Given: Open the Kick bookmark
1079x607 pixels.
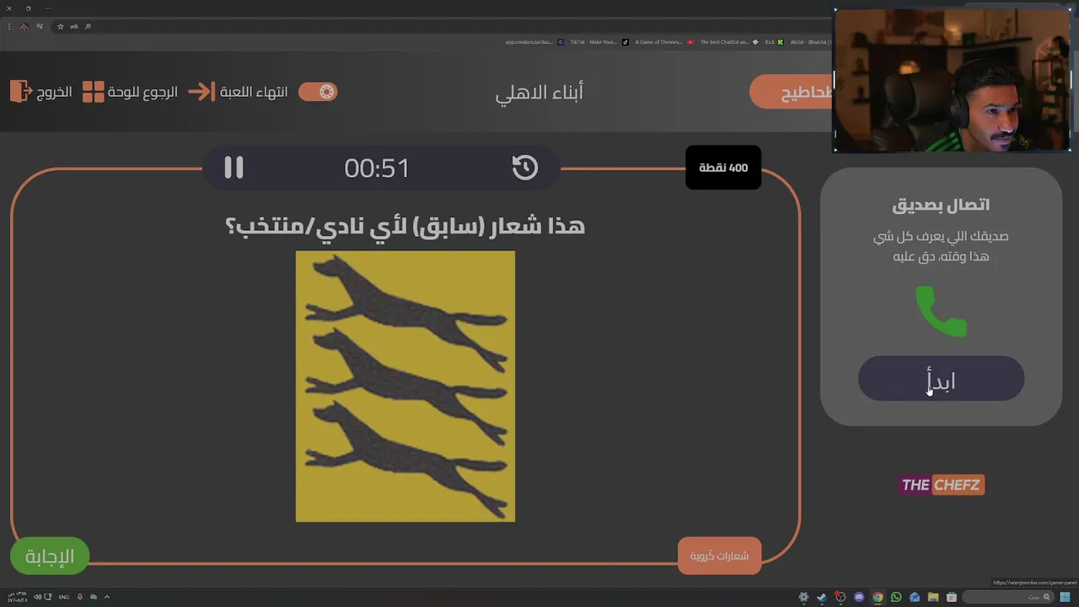Looking at the screenshot, I should [774, 42].
